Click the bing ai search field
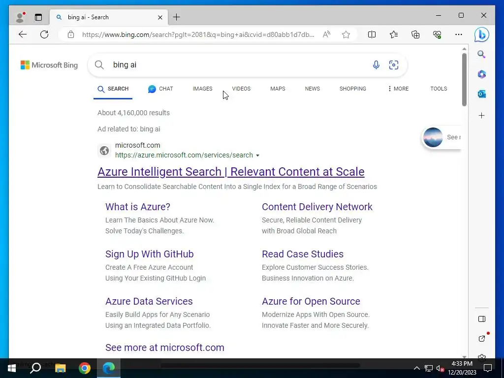Image resolution: width=504 pixels, height=378 pixels. pyautogui.click(x=238, y=65)
